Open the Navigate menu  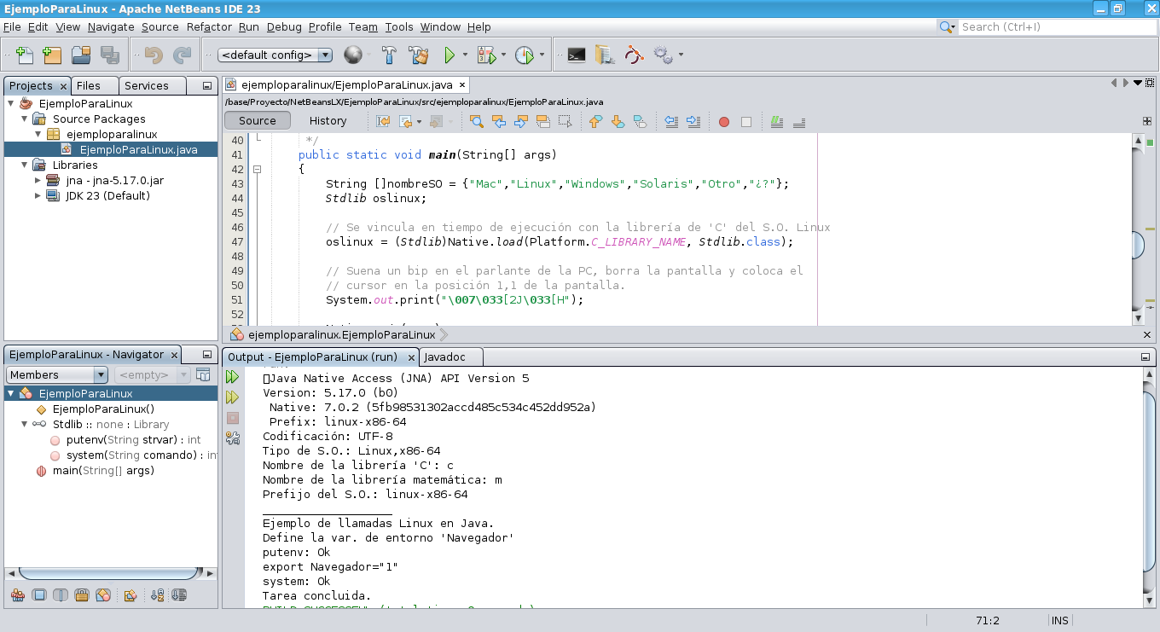tap(111, 27)
